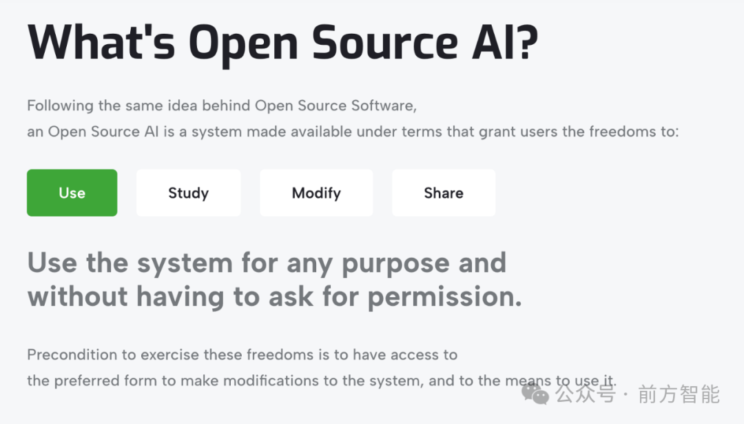Click the word "What's" in the title
This screenshot has height=424, width=744.
click(x=101, y=43)
